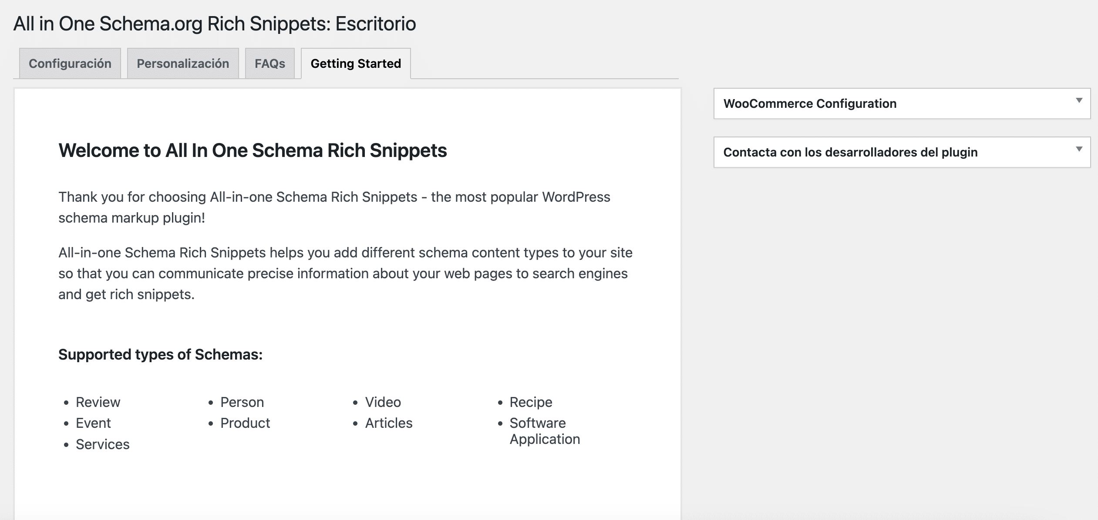Toggle arrow for Contacta con los desarrolladores panel

pos(1079,149)
